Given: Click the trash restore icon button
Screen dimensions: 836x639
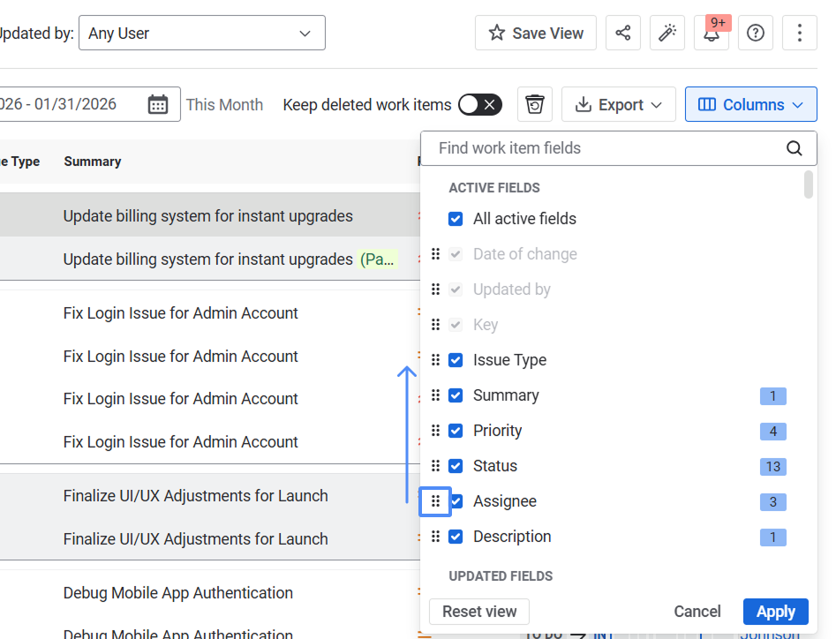Looking at the screenshot, I should (535, 105).
